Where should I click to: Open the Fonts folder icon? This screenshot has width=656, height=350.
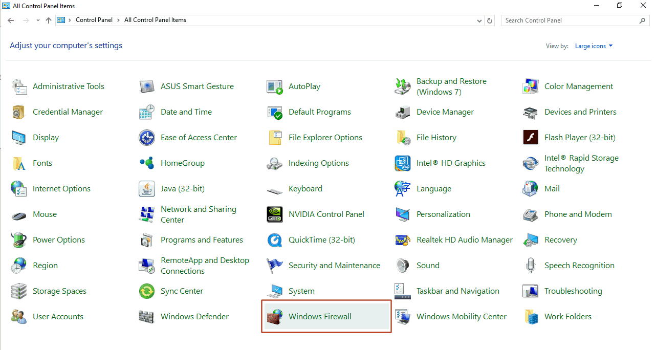[x=19, y=163]
